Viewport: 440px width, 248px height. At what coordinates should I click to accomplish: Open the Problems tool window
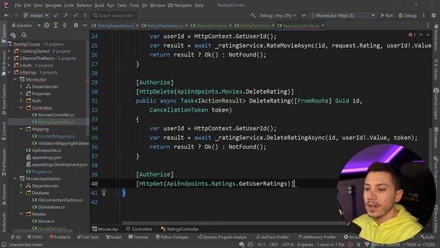click(x=60, y=237)
